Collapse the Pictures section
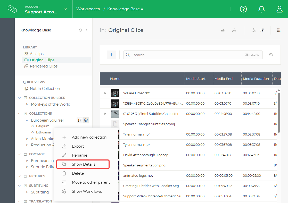Image resolution: width=288 pixels, height=203 pixels. [20, 176]
